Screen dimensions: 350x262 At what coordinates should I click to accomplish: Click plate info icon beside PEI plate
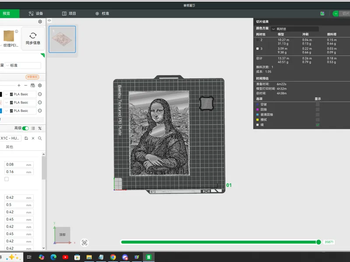pyautogui.click(x=17, y=31)
